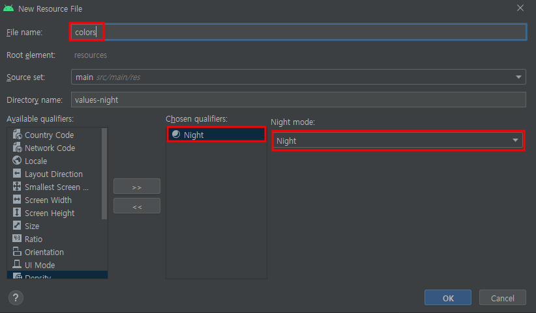
Task: Open the Source set dropdown
Action: click(x=299, y=77)
